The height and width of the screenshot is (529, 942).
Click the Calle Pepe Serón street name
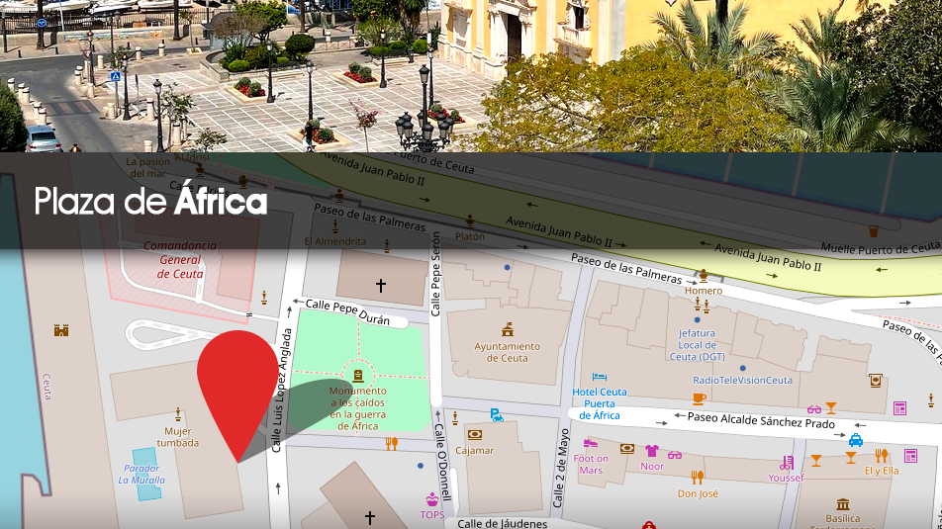coord(436,274)
